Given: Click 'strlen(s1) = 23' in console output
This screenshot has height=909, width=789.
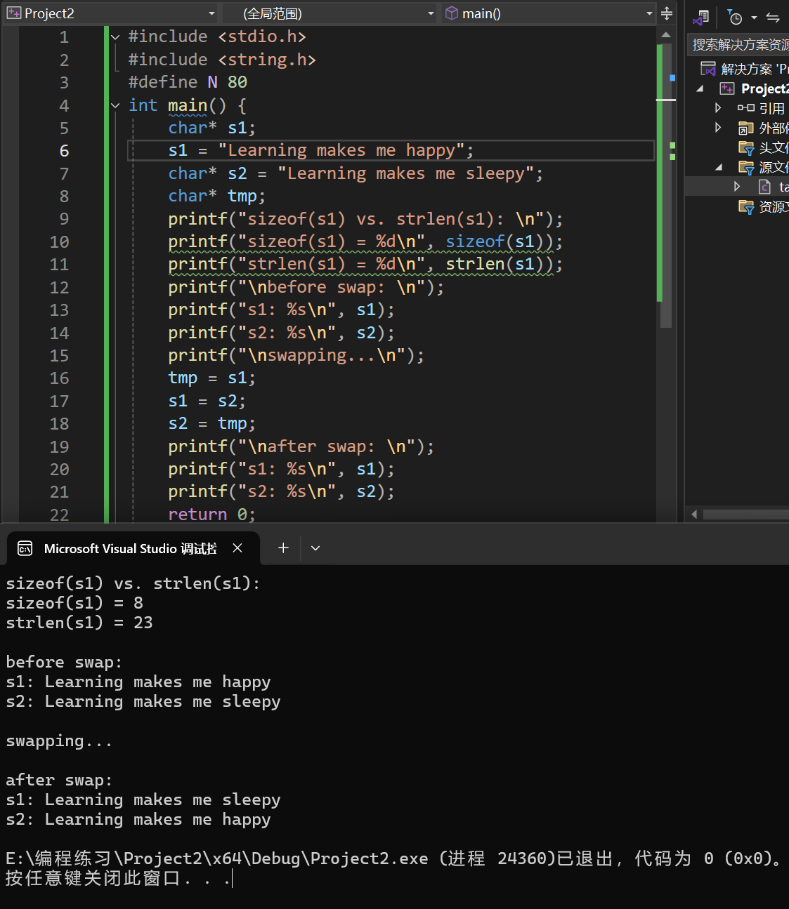Looking at the screenshot, I should click(79, 623).
